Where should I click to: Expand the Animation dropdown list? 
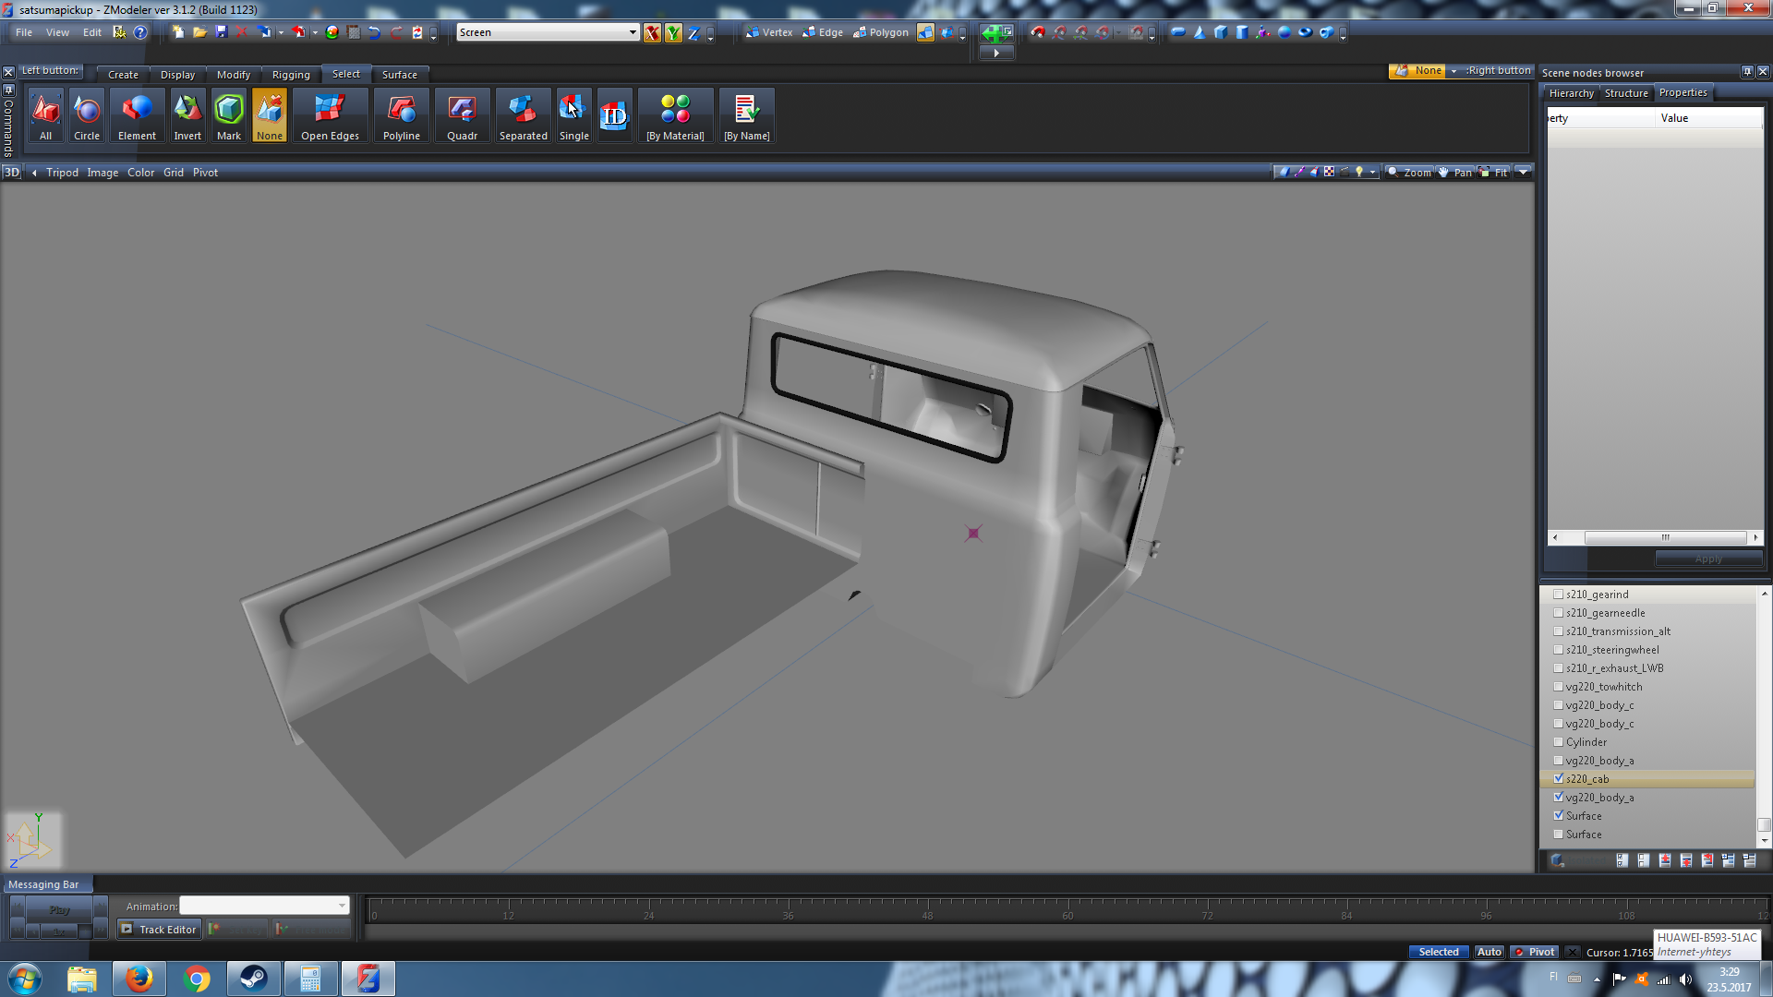[342, 906]
